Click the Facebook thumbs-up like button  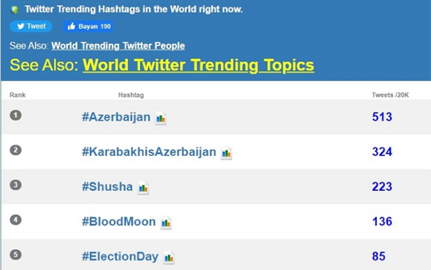[x=88, y=26]
